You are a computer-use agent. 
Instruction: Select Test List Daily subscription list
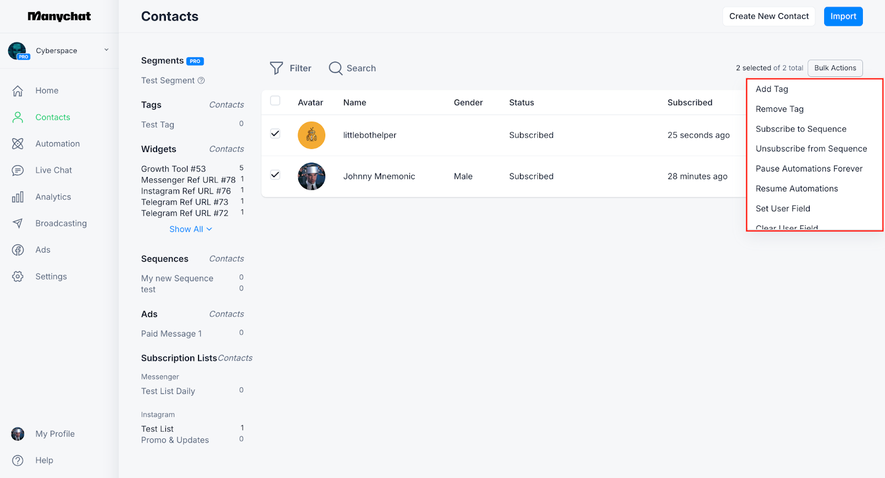168,391
